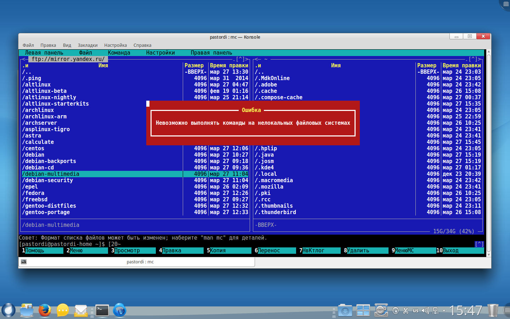Open the Правая панель dropdown menu
The height and width of the screenshot is (319, 510).
point(211,53)
